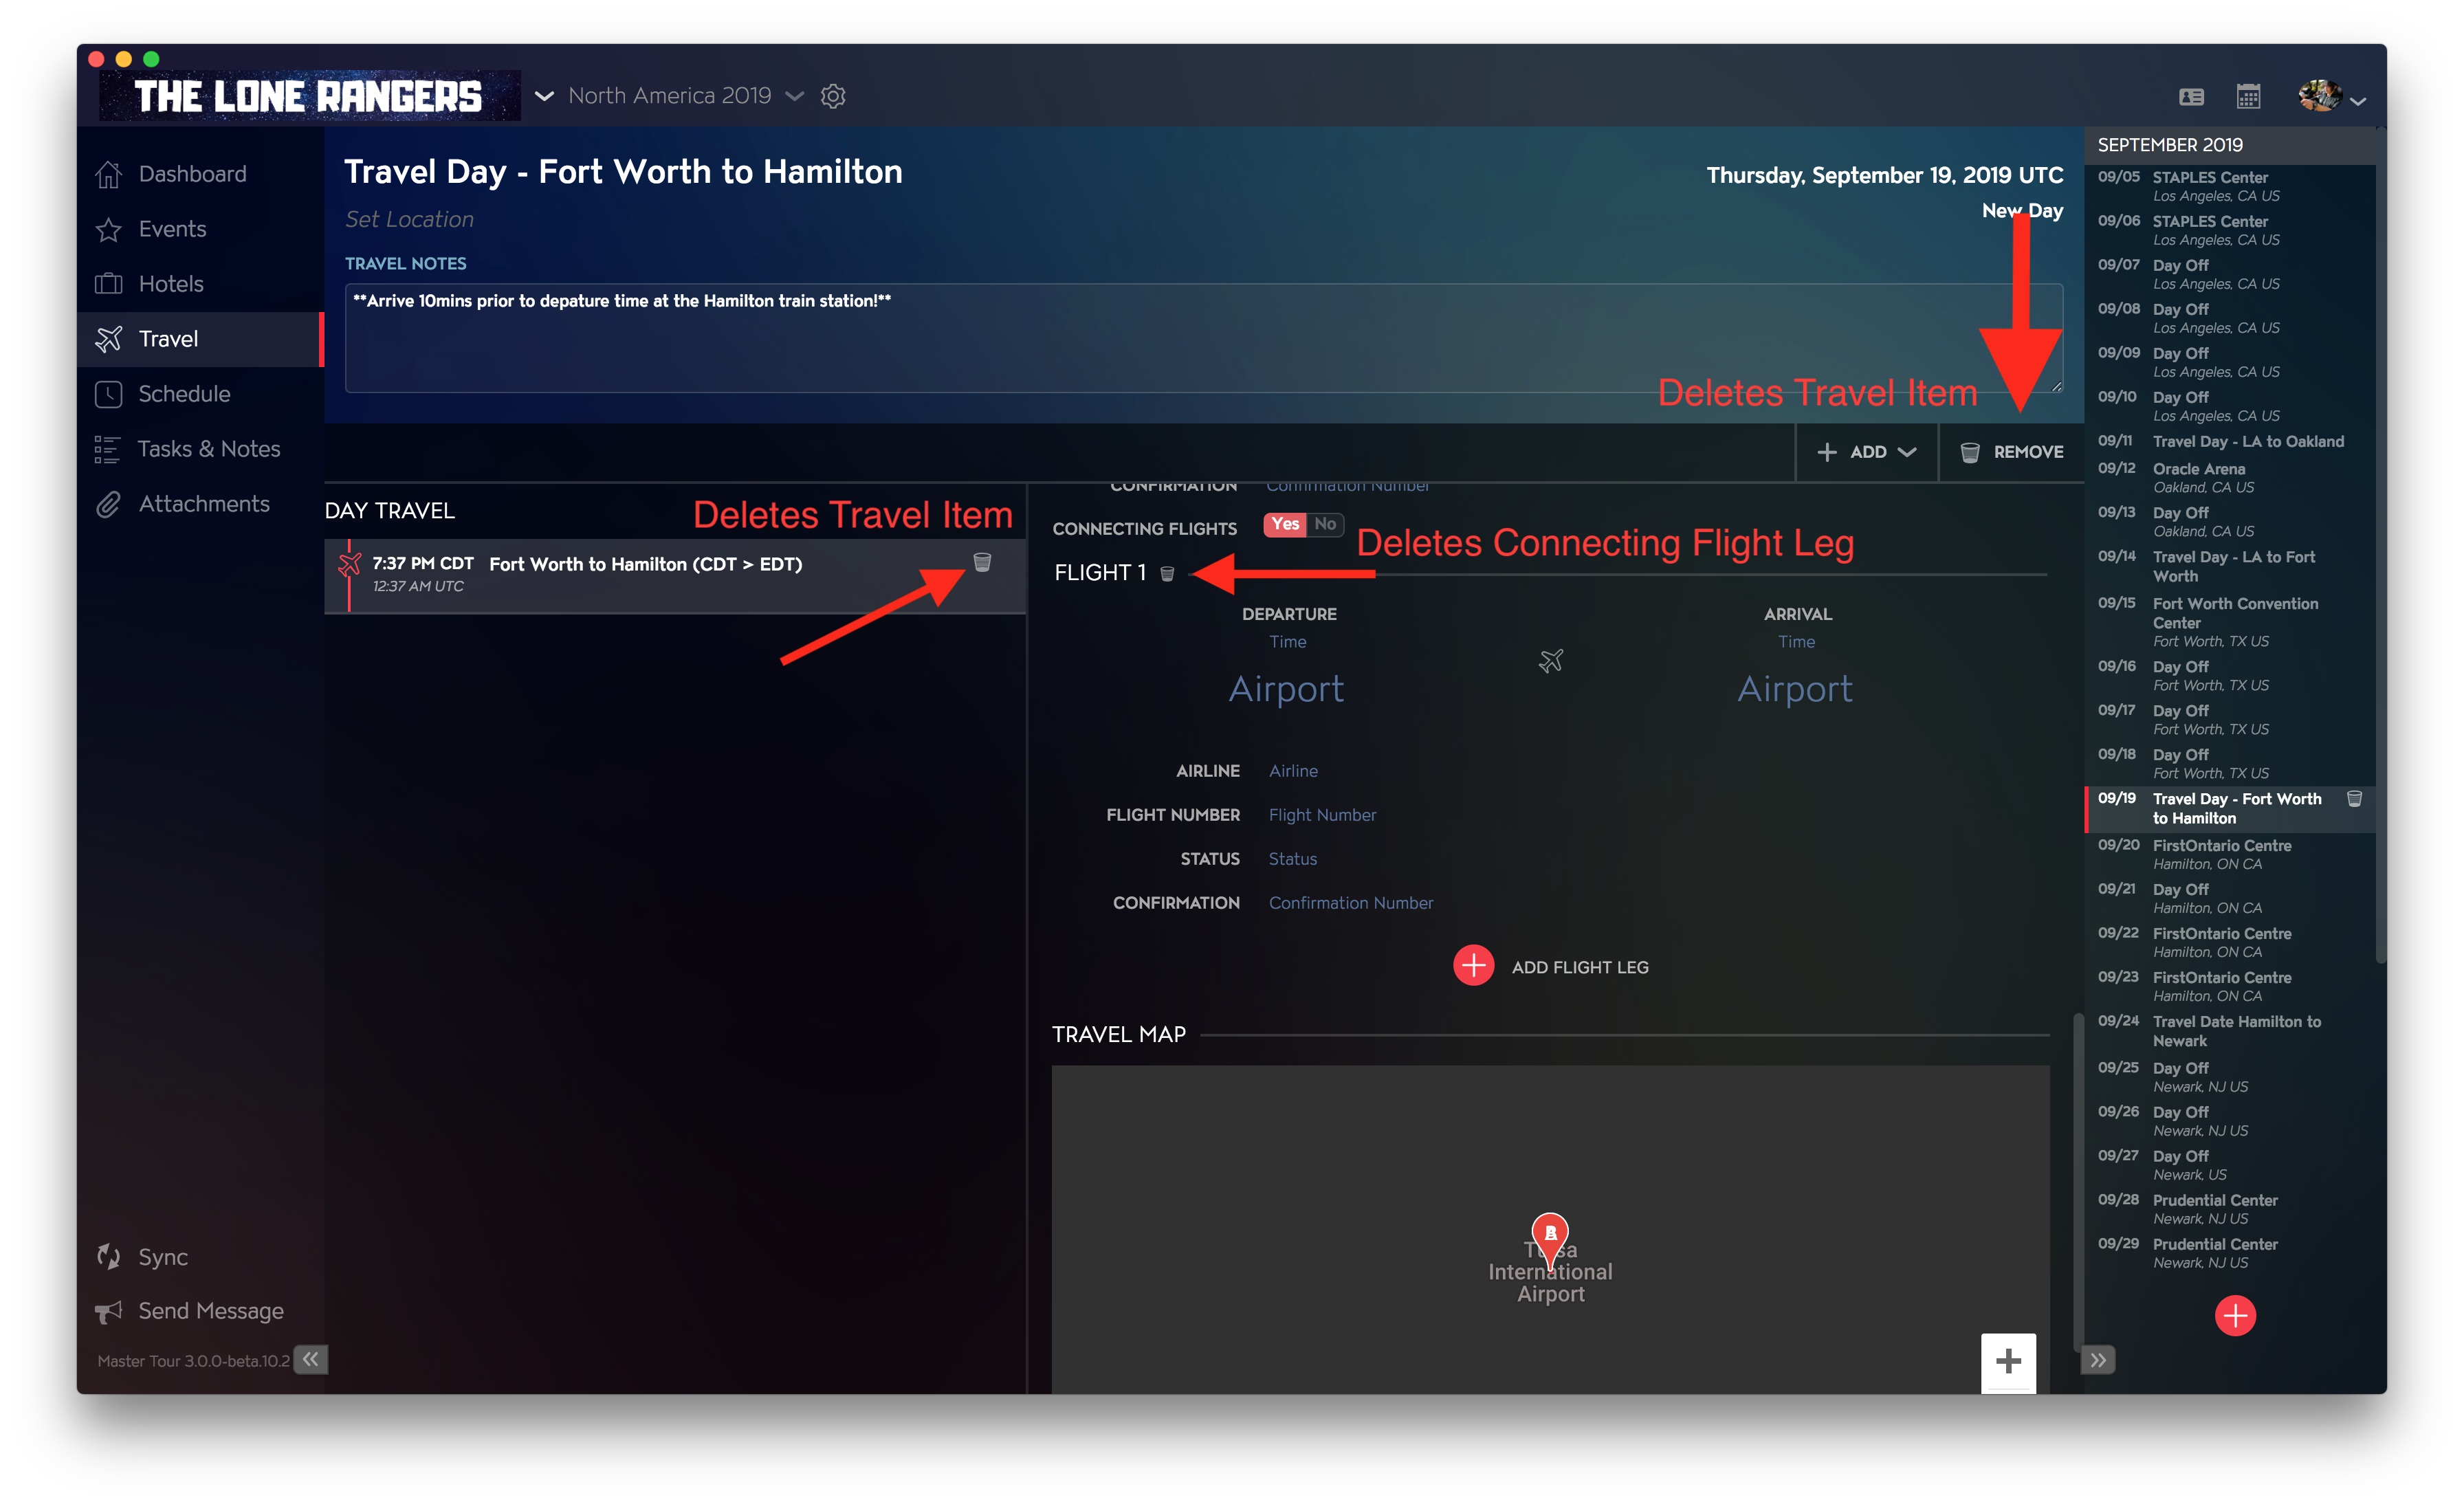This screenshot has height=1504, width=2464.
Task: Click the departure Airport field
Action: pos(1286,689)
